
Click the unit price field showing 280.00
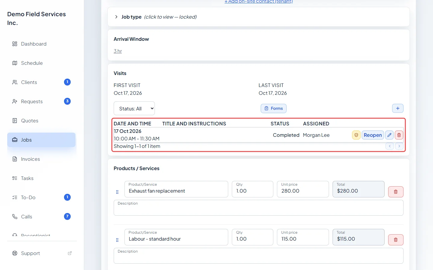[x=303, y=189]
